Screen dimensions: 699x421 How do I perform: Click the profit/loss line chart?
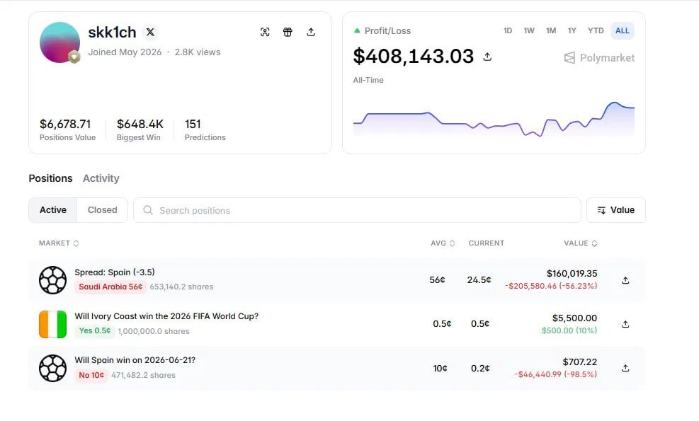494,119
